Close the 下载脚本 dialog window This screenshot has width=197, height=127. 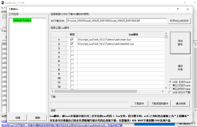point(188,9)
